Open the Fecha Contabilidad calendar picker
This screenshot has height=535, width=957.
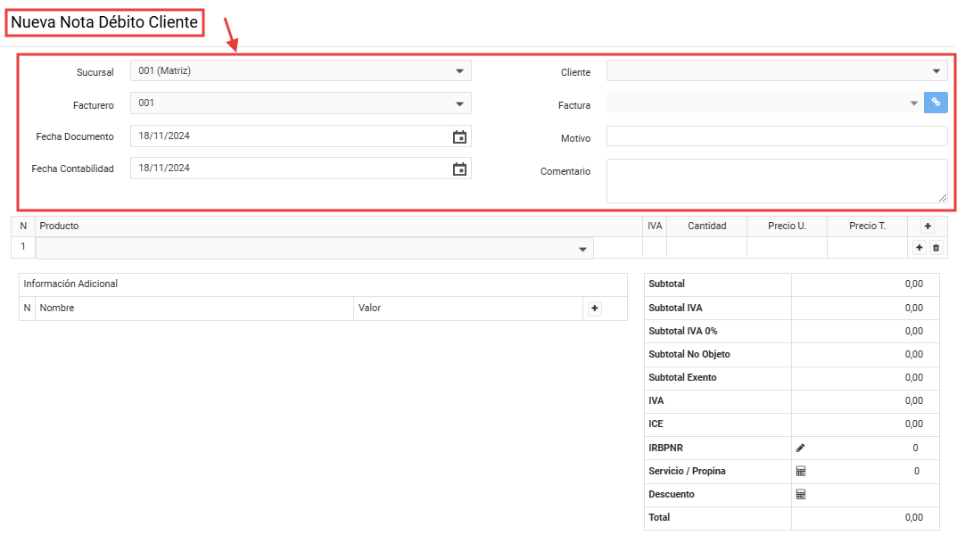pos(459,169)
